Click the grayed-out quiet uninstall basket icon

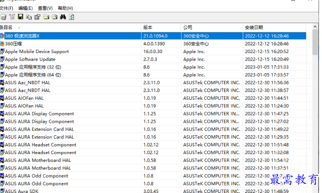point(12,17)
